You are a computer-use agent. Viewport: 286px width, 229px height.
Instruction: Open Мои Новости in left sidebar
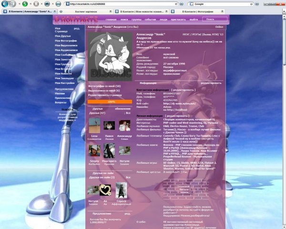click(x=63, y=73)
